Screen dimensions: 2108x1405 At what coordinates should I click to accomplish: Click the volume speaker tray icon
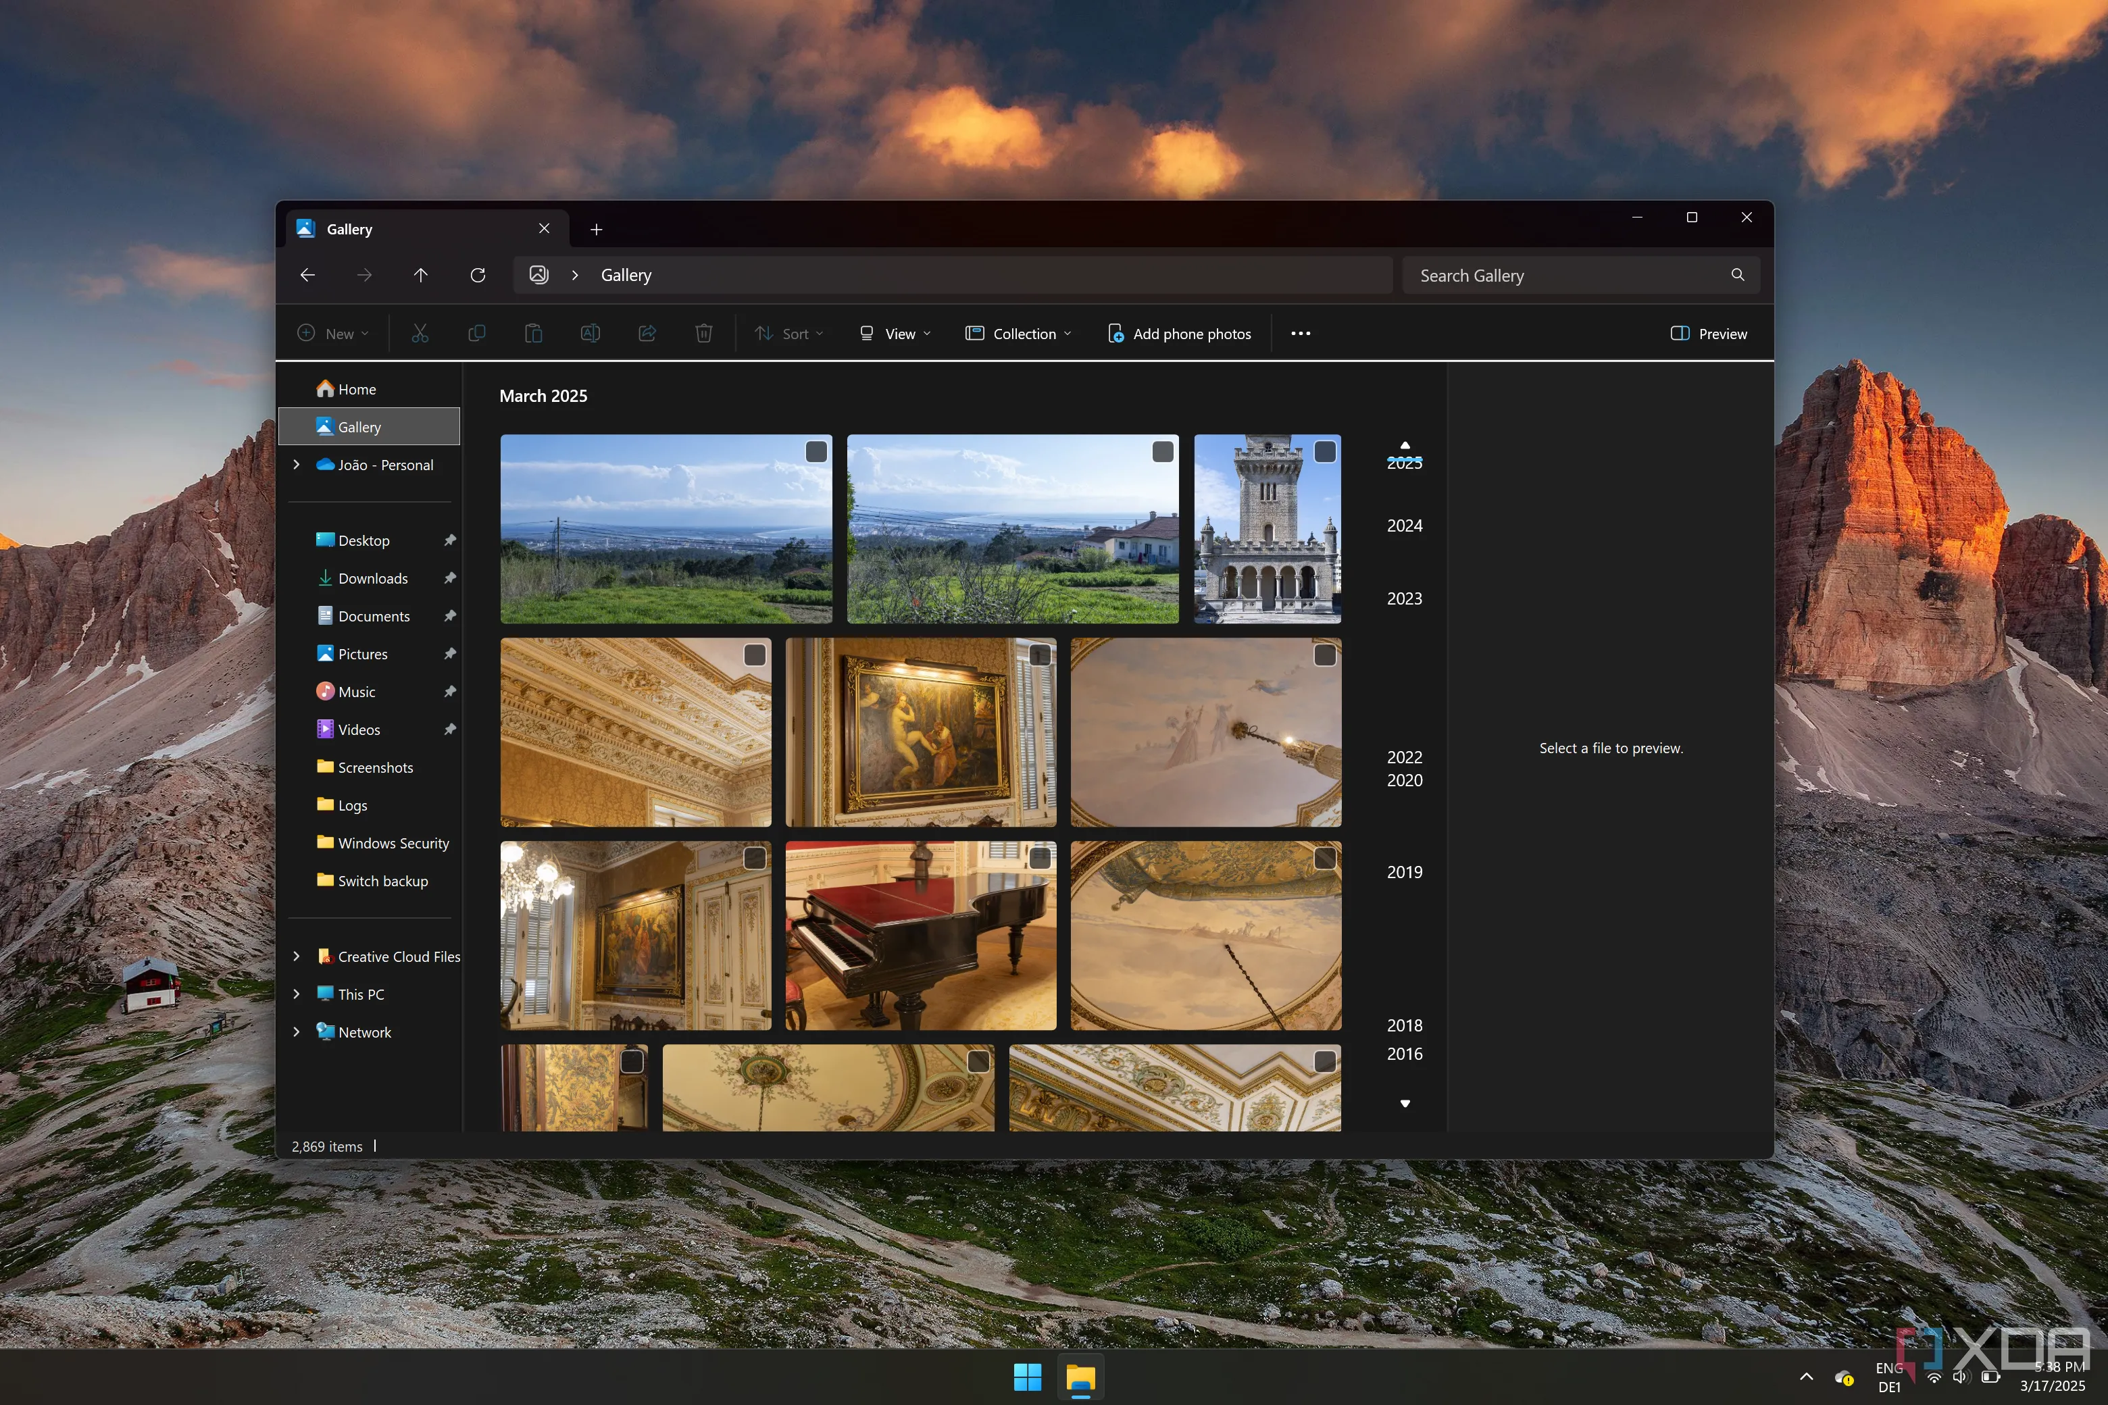coord(1961,1377)
